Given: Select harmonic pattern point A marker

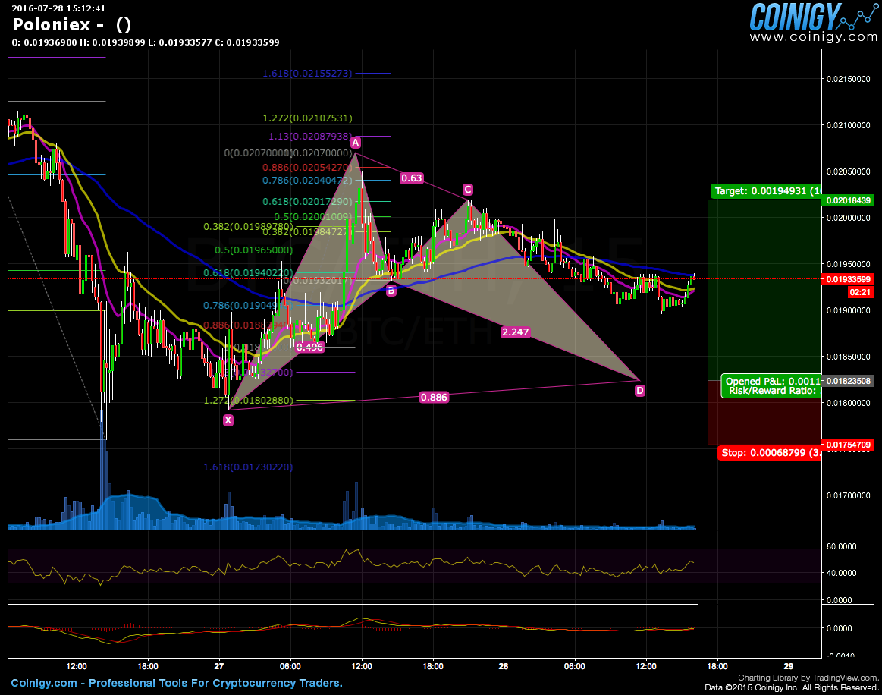Looking at the screenshot, I should coord(355,142).
